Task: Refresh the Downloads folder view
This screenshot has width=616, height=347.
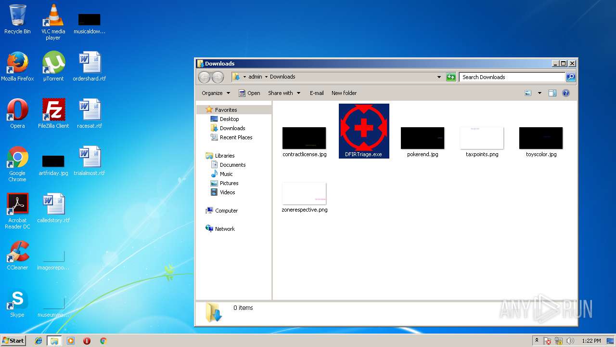Action: (x=451, y=77)
